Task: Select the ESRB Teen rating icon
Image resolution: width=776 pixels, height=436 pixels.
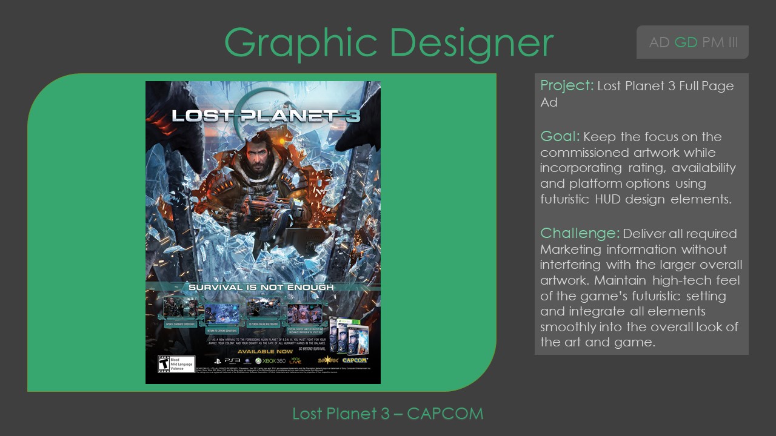Action: (x=163, y=363)
